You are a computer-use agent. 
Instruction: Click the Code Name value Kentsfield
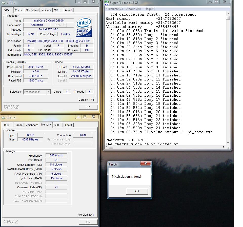coord(37,25)
